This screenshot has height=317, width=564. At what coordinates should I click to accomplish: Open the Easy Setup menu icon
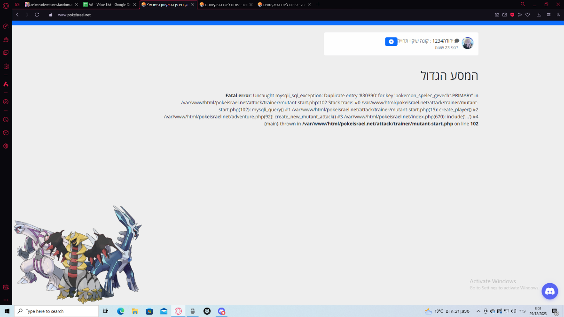pos(548,15)
